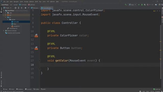Select sample.fxml in project tree

(17, 26)
